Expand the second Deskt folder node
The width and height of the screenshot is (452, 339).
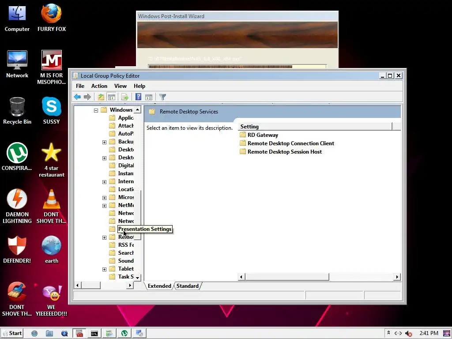tap(104, 158)
